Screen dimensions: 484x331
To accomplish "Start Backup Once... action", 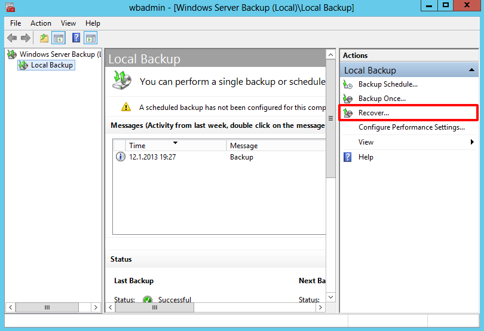I will [x=382, y=99].
